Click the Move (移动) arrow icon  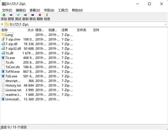tap(33, 15)
